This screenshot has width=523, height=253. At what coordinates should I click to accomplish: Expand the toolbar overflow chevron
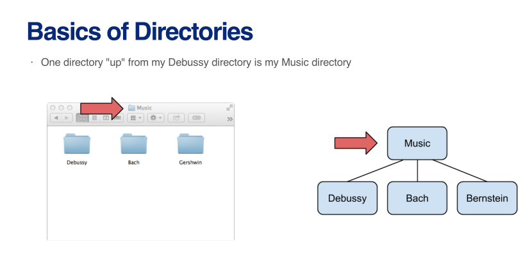point(230,119)
